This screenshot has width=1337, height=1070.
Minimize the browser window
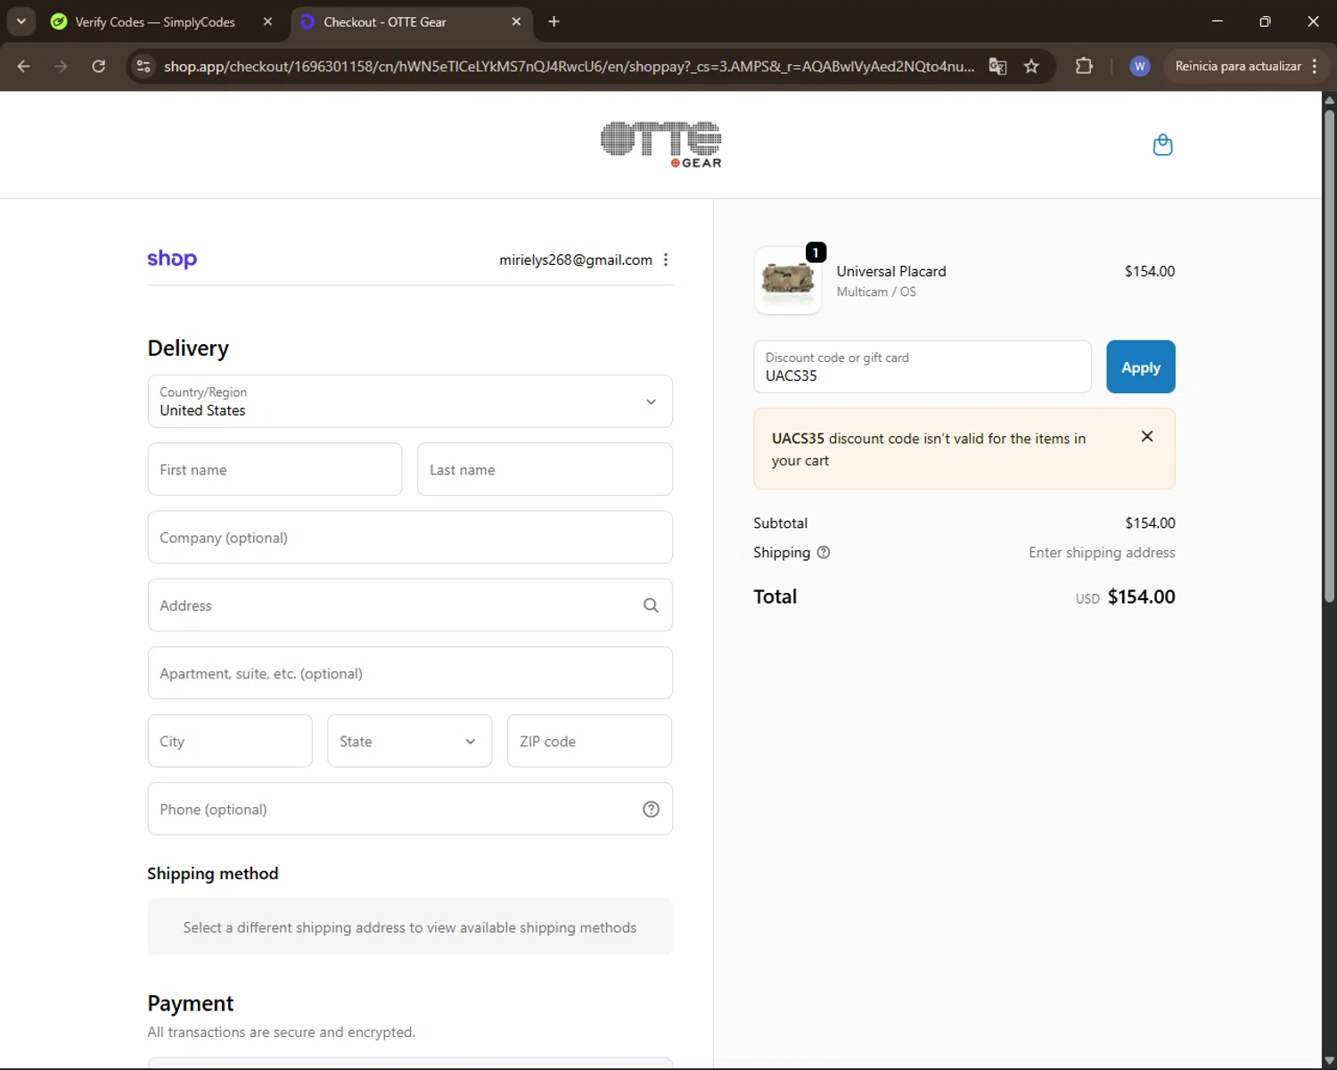pos(1217,21)
